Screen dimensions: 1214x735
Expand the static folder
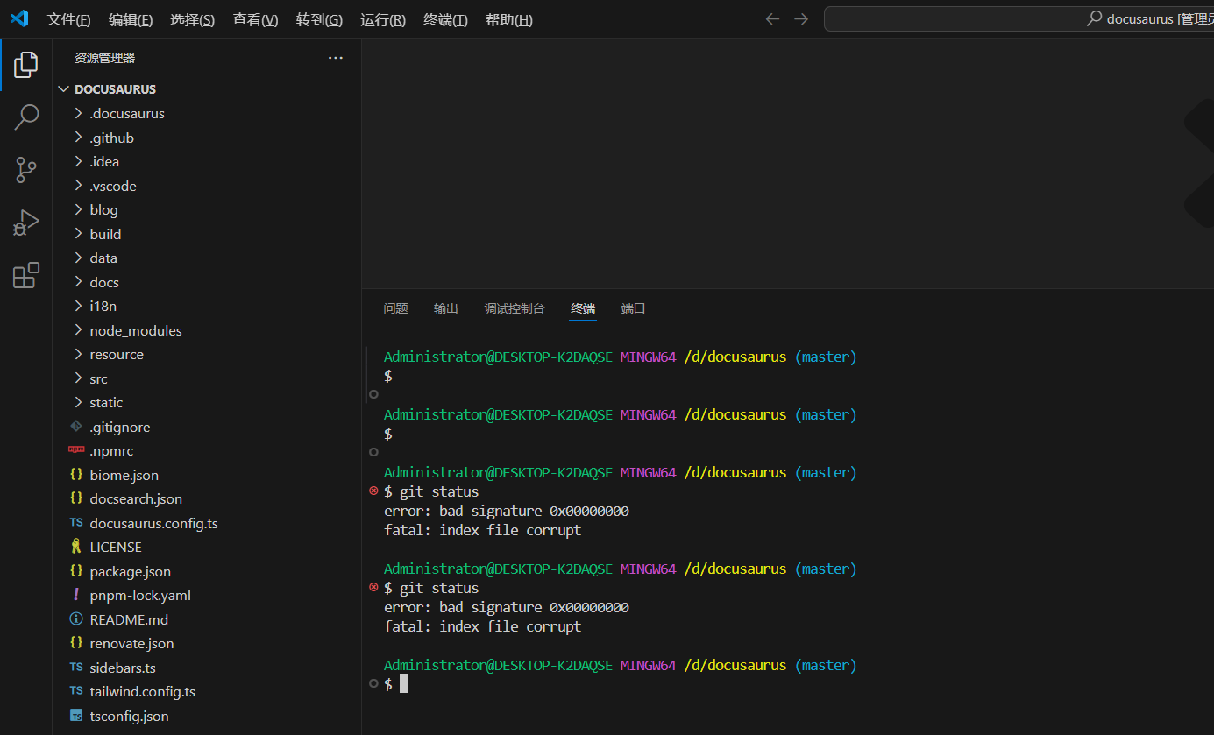point(78,402)
